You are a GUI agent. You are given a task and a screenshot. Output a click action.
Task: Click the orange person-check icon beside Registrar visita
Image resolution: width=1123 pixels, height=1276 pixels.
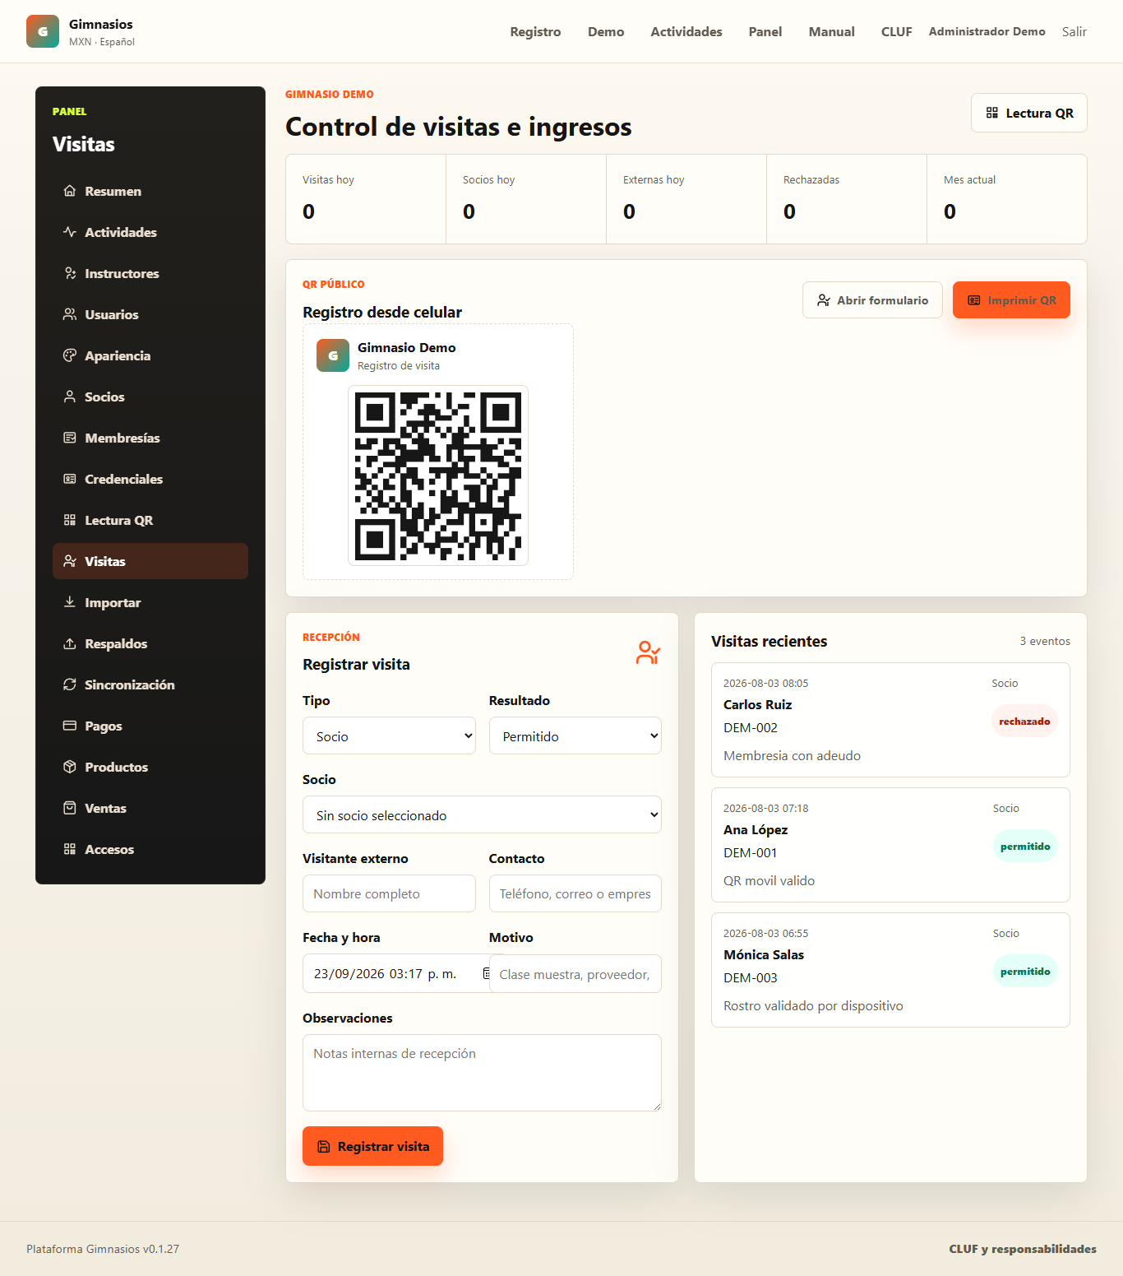tap(648, 652)
